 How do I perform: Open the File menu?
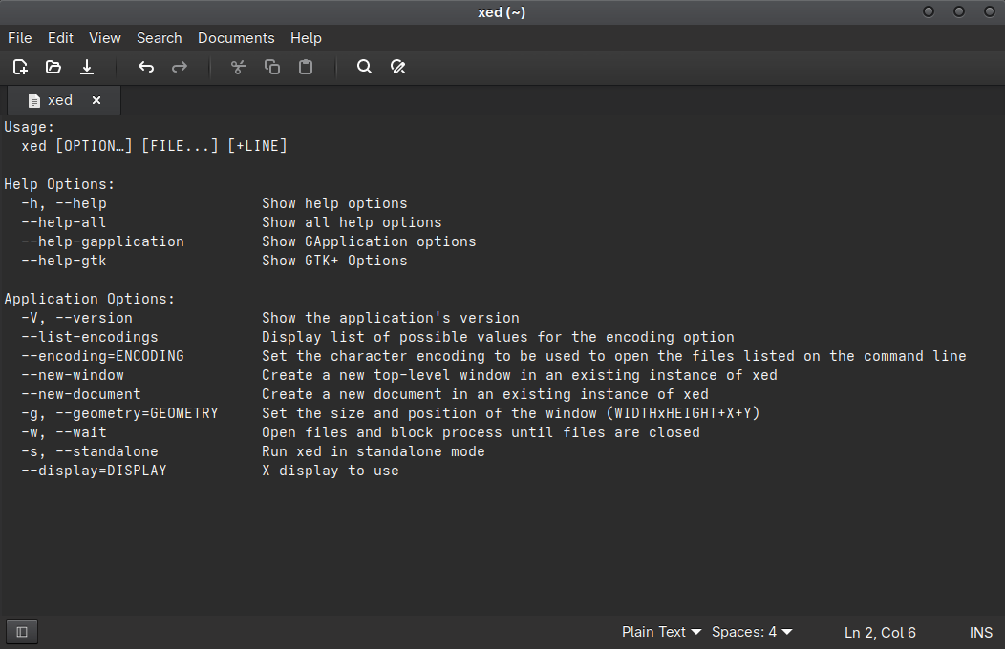[x=19, y=38]
